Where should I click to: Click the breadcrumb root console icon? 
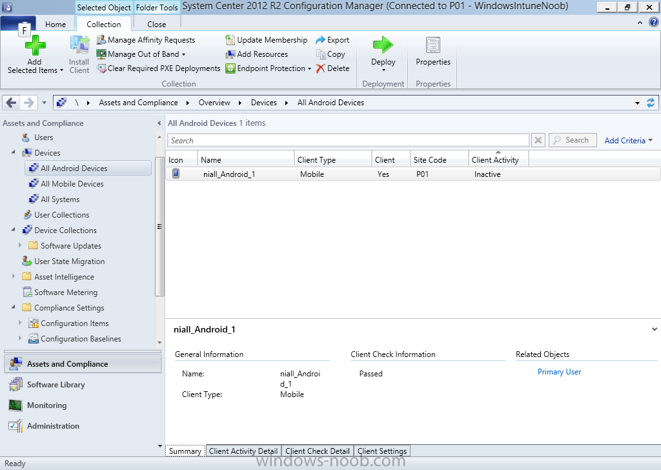pyautogui.click(x=61, y=103)
